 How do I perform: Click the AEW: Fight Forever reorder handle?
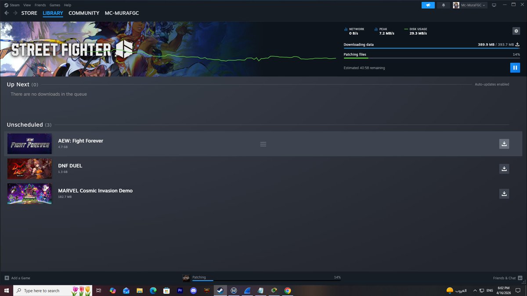tap(263, 144)
